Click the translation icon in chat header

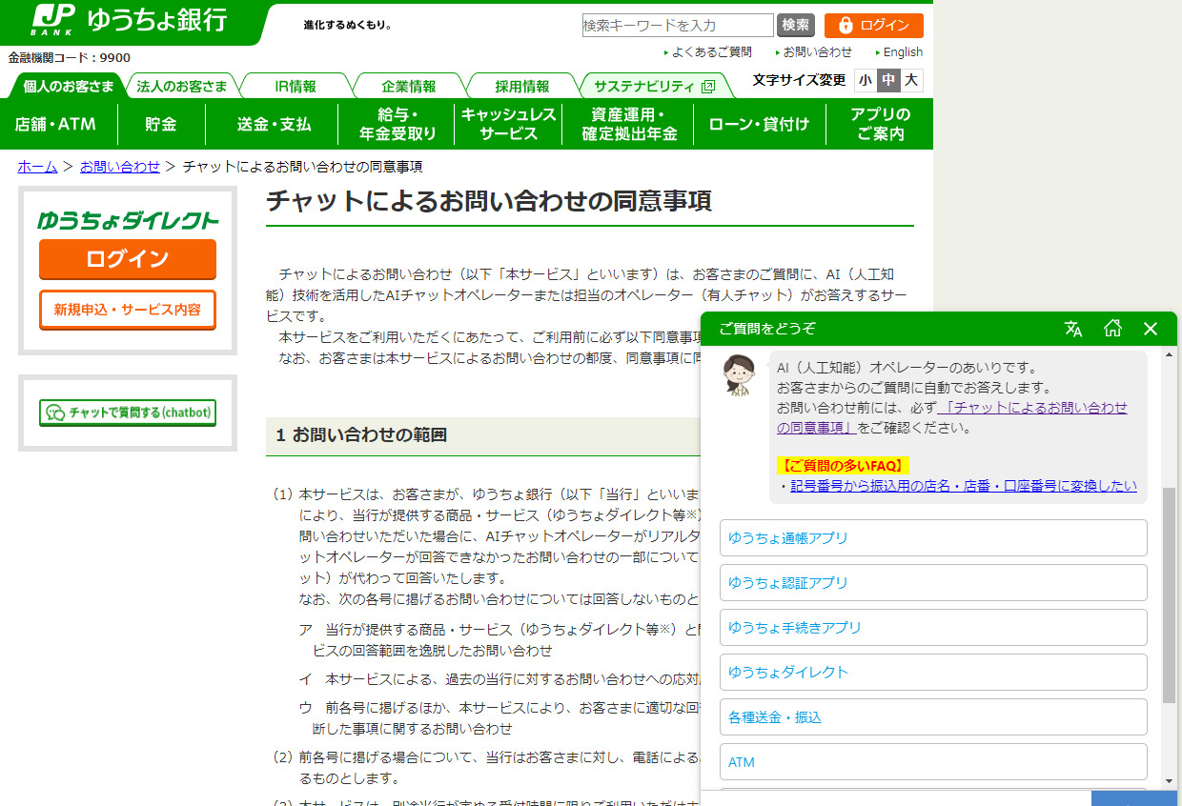point(1073,328)
